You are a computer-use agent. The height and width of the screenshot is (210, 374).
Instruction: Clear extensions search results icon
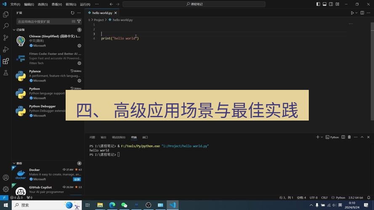(74, 21)
